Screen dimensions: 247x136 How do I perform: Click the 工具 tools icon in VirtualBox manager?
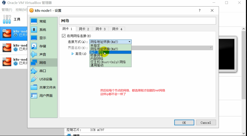click(x=7, y=19)
